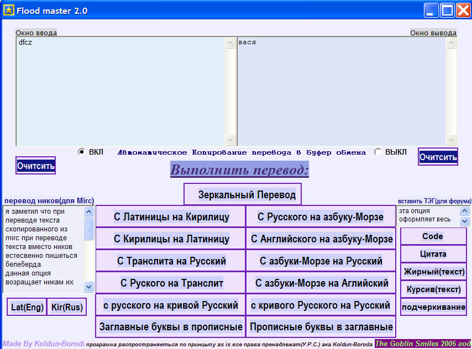This screenshot has height=349, width=472.
Task: Clear input window with left Очистить button
Action: pos(35,166)
